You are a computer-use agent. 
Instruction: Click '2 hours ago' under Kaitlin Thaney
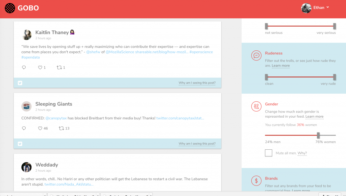point(43,38)
